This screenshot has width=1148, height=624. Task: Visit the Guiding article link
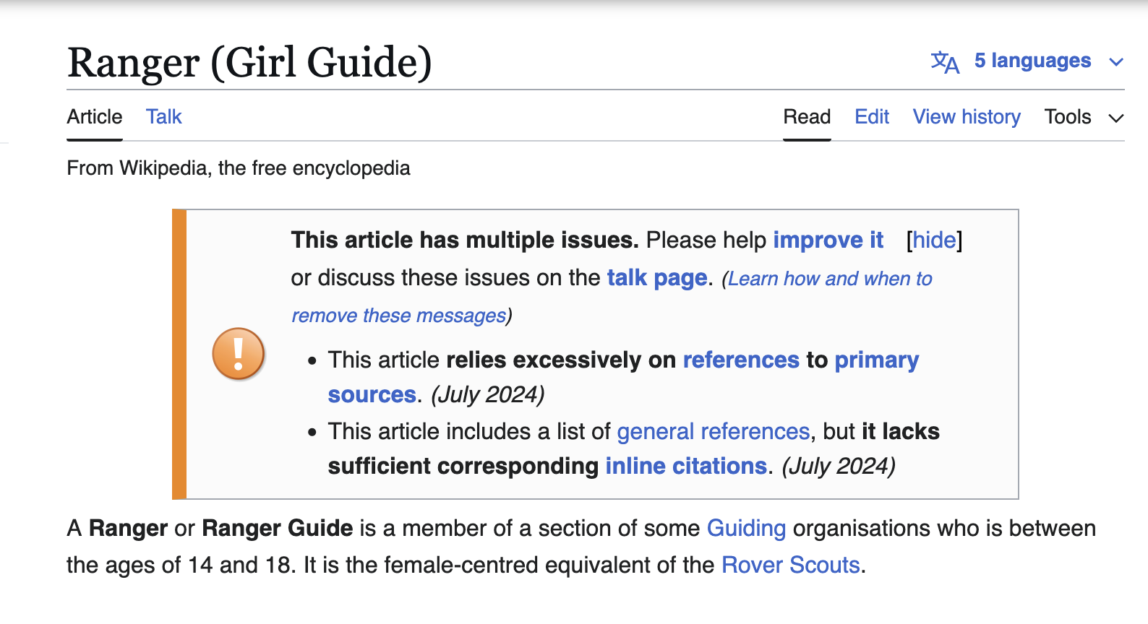(745, 529)
